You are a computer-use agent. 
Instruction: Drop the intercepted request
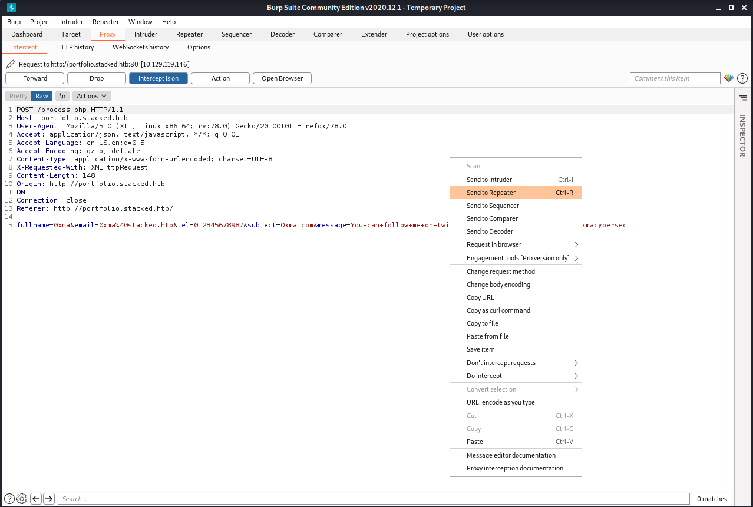(96, 78)
